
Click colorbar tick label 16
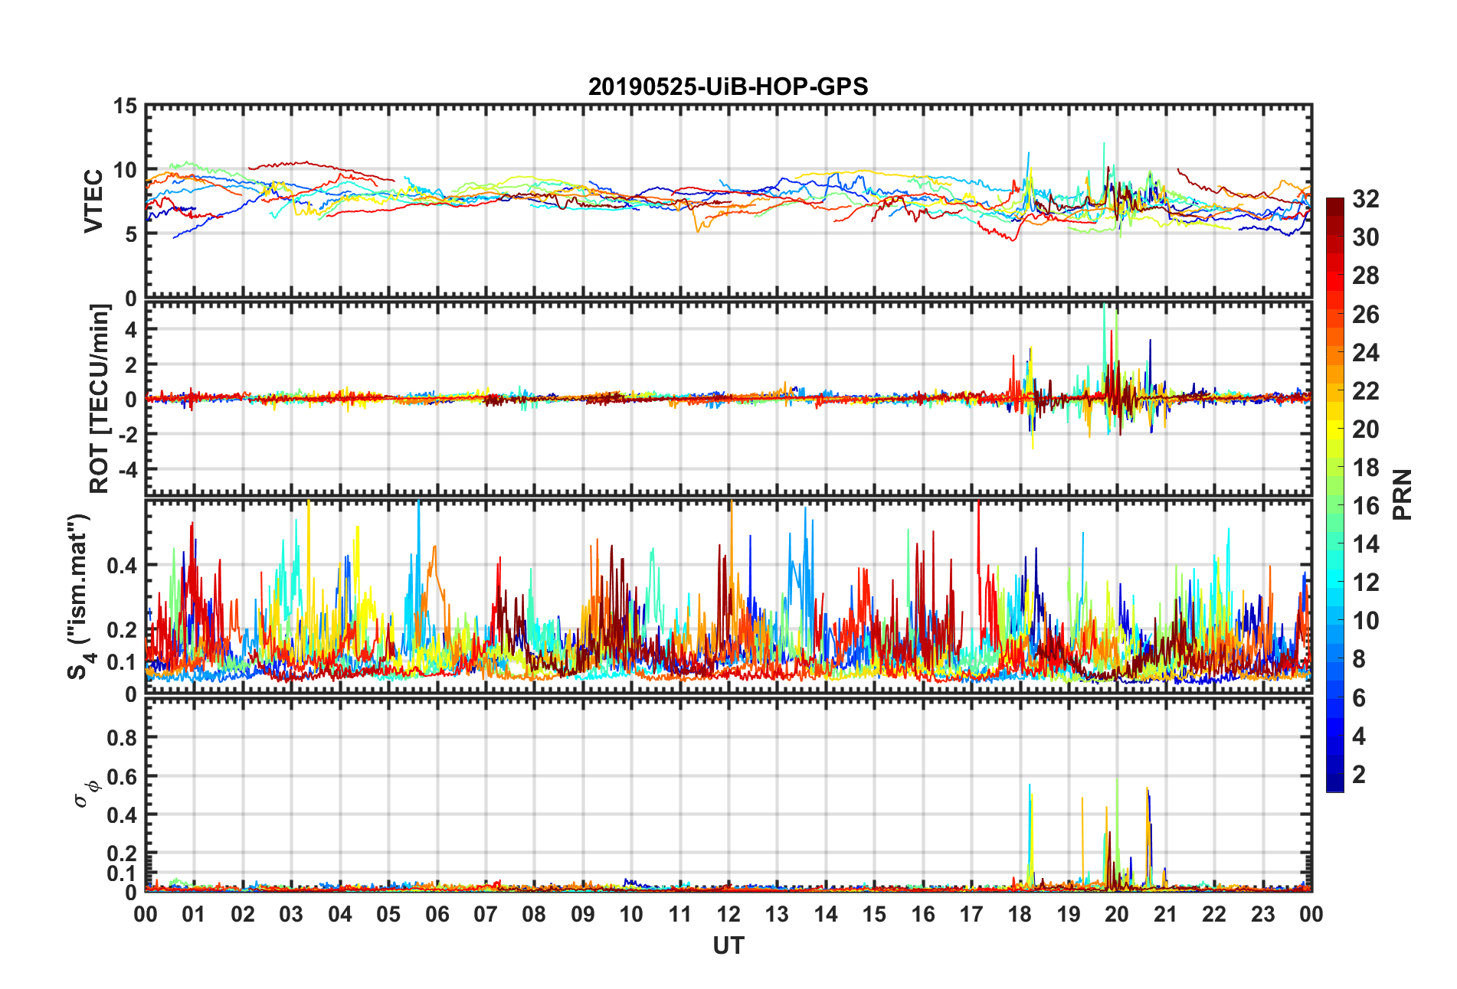point(1365,506)
